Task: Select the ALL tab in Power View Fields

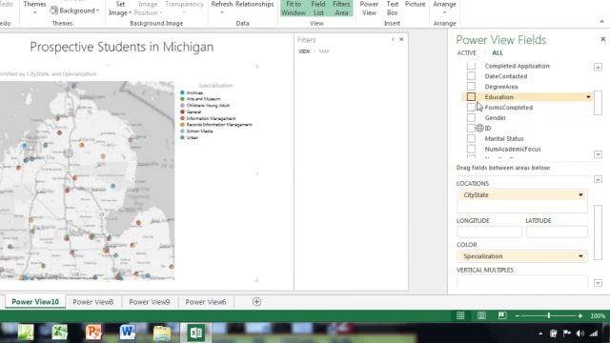Action: pos(498,53)
